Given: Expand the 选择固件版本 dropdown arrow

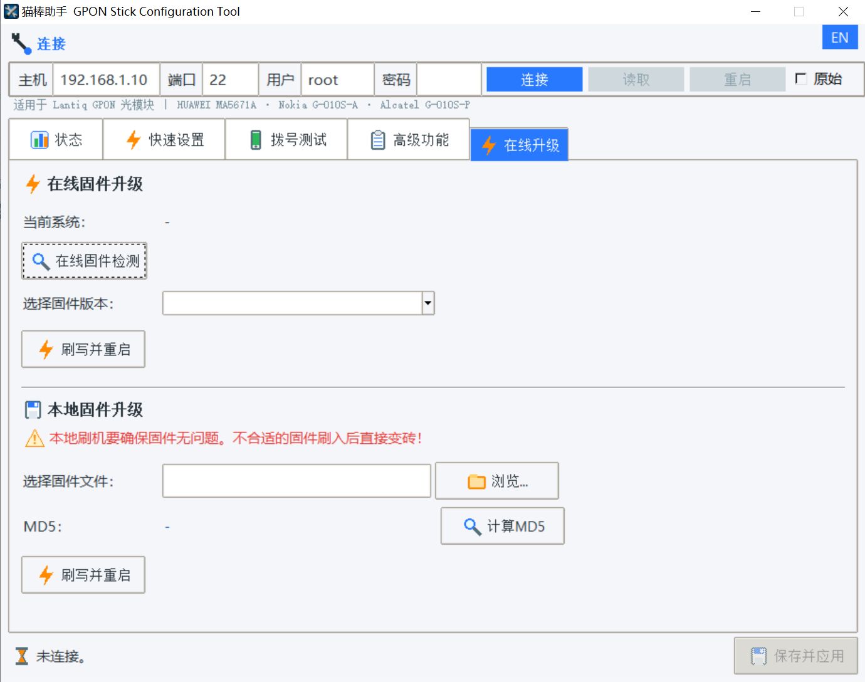Looking at the screenshot, I should pos(428,303).
